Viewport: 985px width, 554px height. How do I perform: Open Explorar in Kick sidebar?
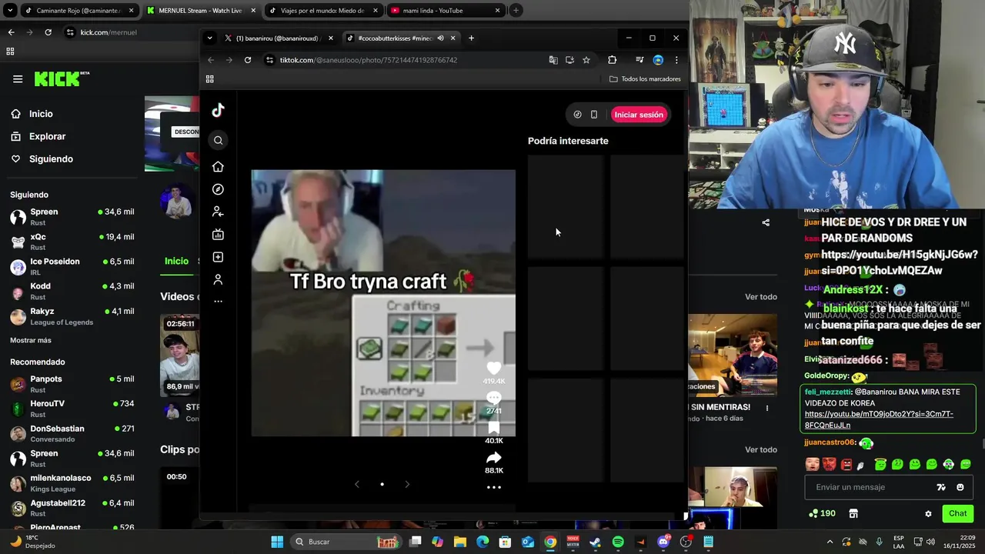(47, 136)
